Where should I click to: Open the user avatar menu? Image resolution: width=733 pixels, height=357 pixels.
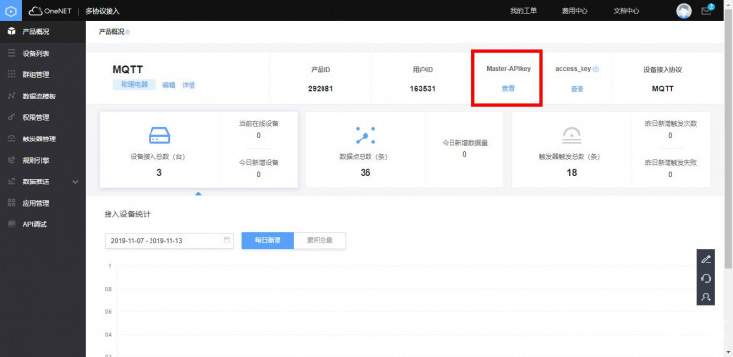pos(684,11)
